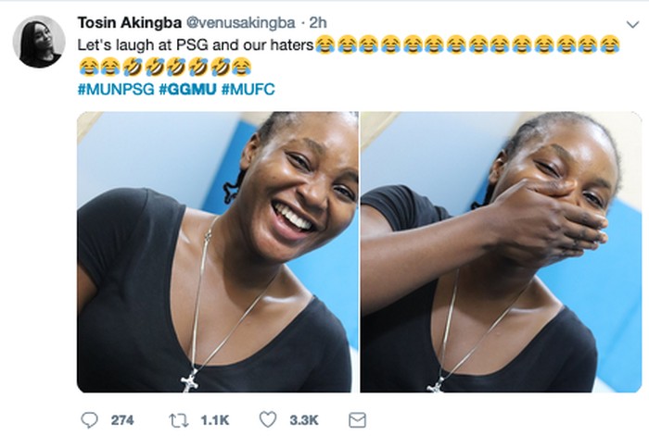Click the 1.1K retweets count
The height and width of the screenshot is (436, 649).
coord(215,420)
